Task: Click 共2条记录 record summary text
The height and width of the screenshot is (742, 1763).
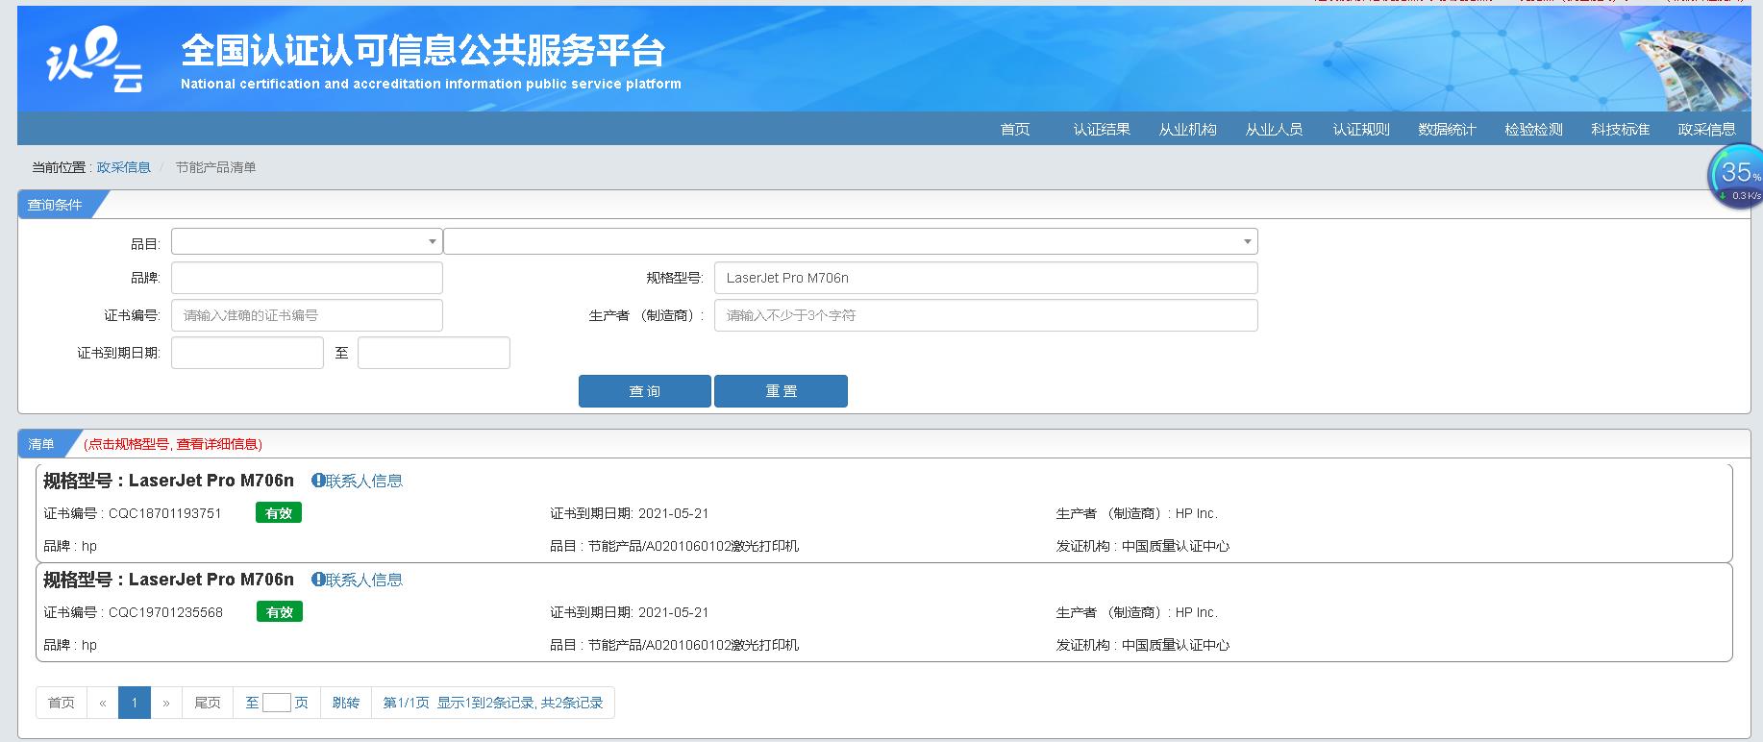Action: click(572, 703)
